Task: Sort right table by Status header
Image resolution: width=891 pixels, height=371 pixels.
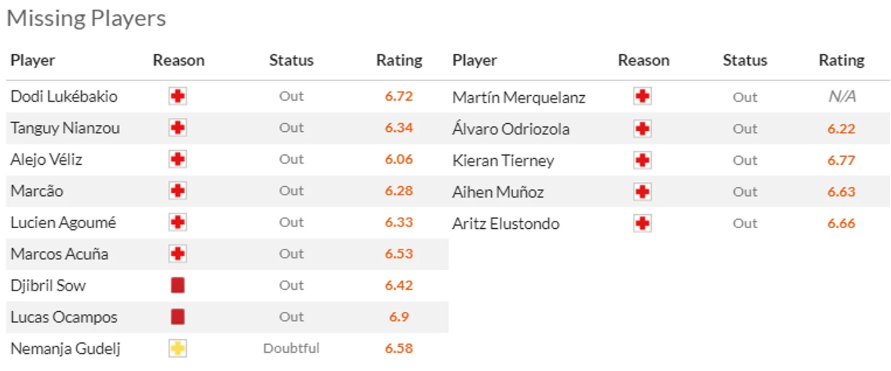Action: pyautogui.click(x=745, y=60)
